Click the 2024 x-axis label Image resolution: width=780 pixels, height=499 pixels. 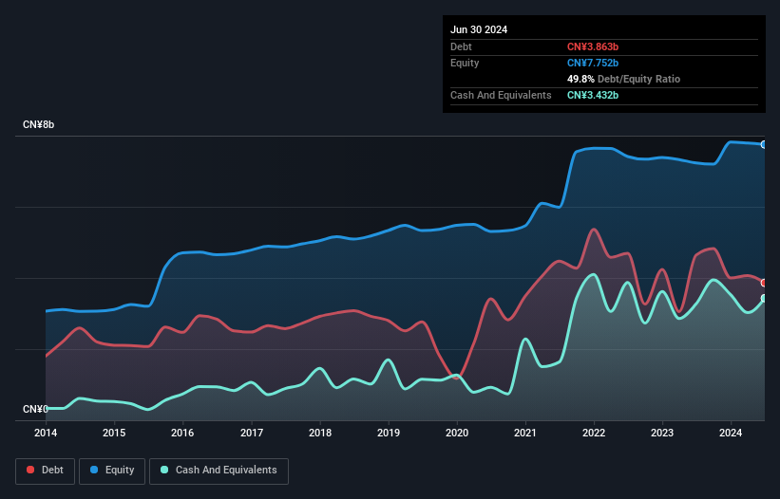(731, 433)
